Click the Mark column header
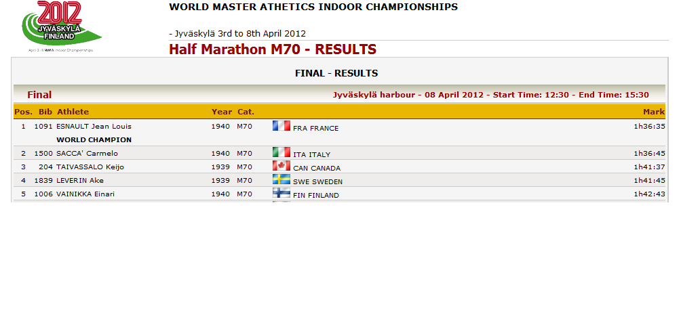Screen dimensions: 681x325 pos(654,112)
